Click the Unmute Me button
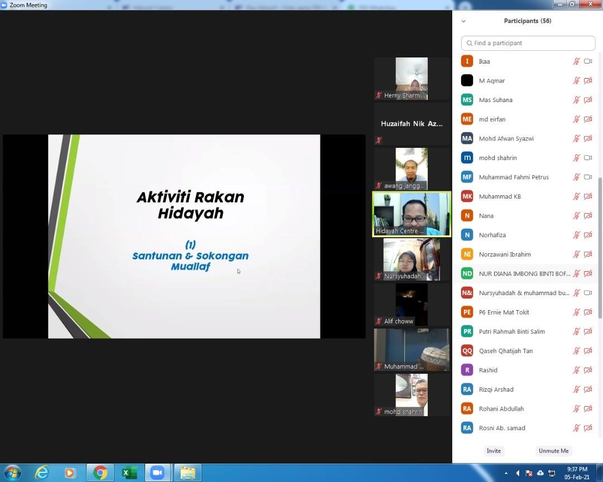The width and height of the screenshot is (603, 482). point(553,451)
